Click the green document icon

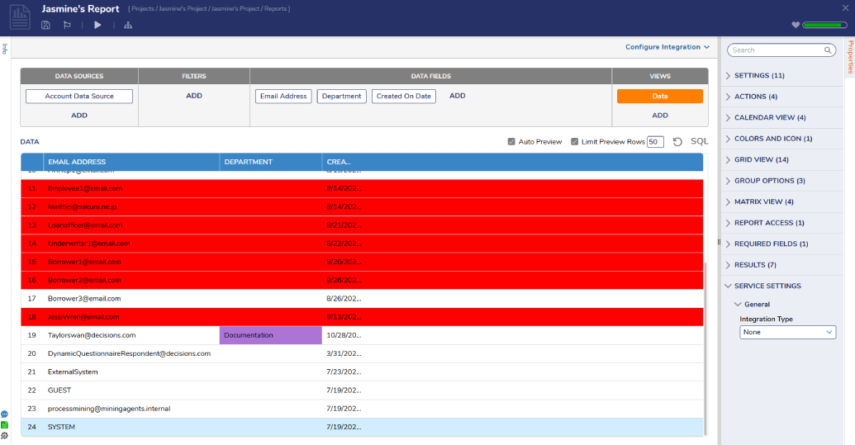pyautogui.click(x=4, y=425)
